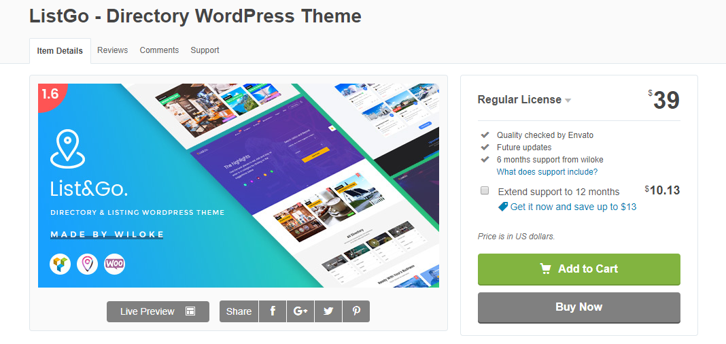Click MADE BY WILOKE text in preview
Image resolution: width=726 pixels, height=344 pixels.
[x=107, y=235]
